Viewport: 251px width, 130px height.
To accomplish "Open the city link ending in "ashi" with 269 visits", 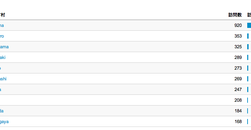I will pos(3,79).
